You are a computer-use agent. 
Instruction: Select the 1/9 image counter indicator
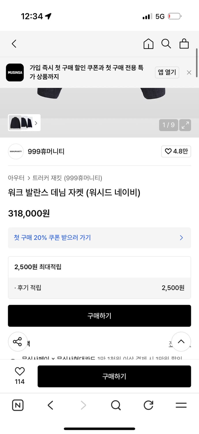coord(168,125)
